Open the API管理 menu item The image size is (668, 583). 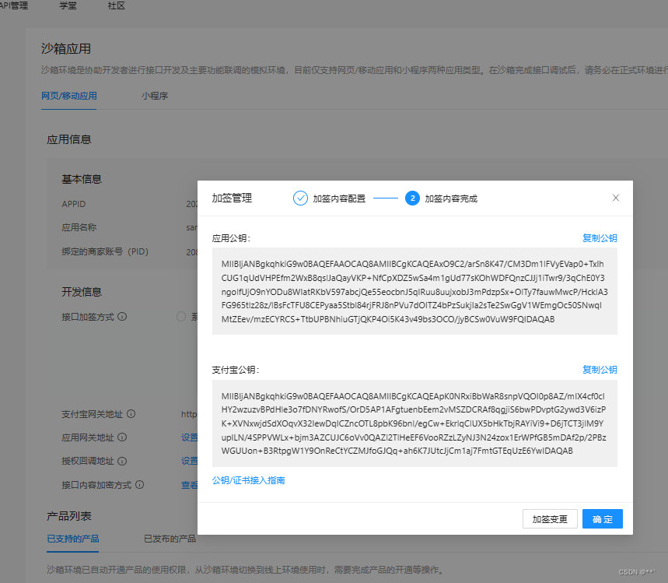pyautogui.click(x=16, y=6)
